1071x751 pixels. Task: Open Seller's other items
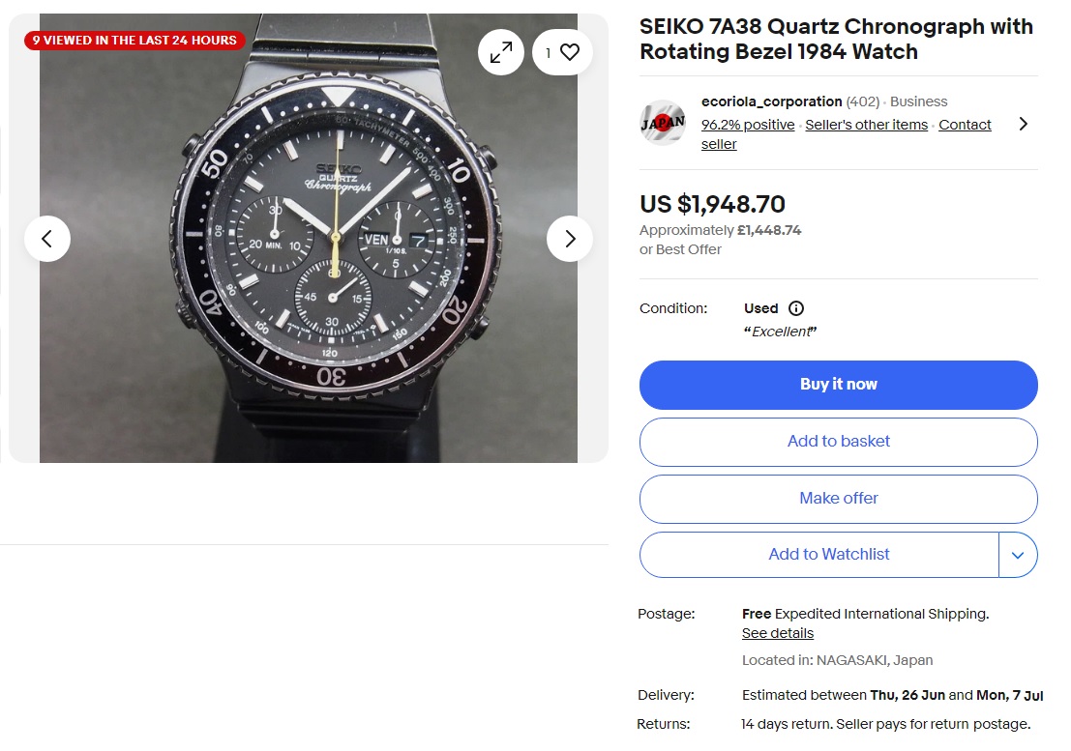[x=866, y=124]
